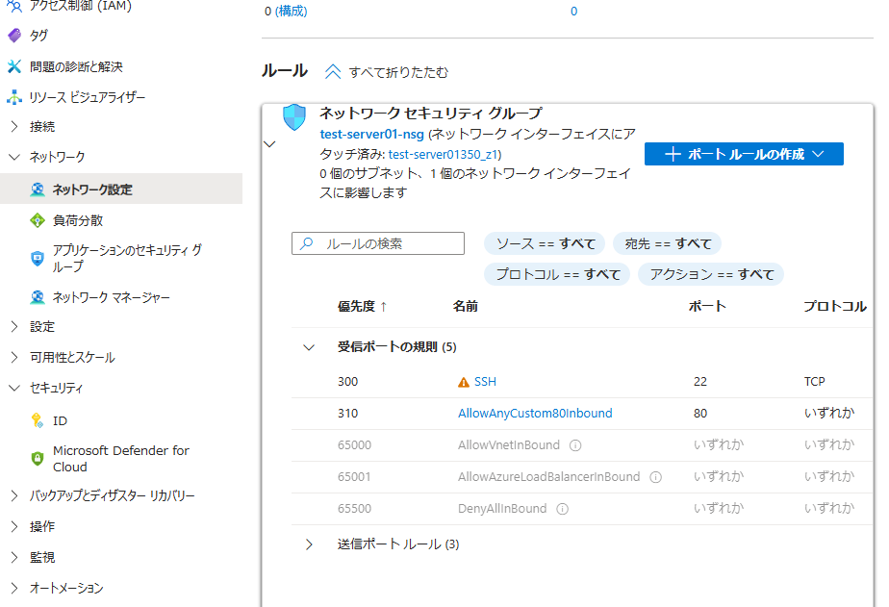
Task: Click the AllowVnetInBound rule name
Action: (x=509, y=445)
